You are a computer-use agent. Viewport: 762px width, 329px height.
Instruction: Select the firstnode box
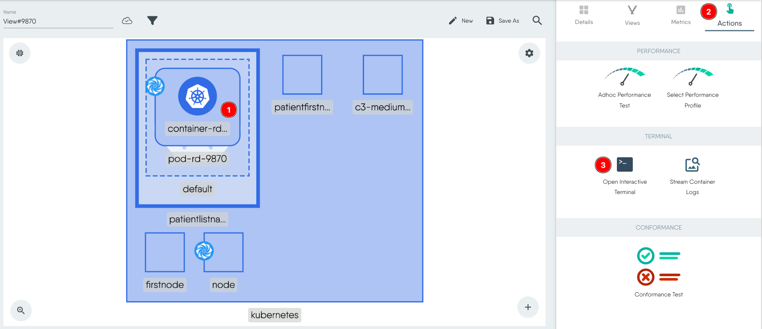pos(165,252)
